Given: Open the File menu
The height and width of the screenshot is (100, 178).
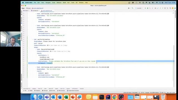Looking at the screenshot, I should [35, 2].
